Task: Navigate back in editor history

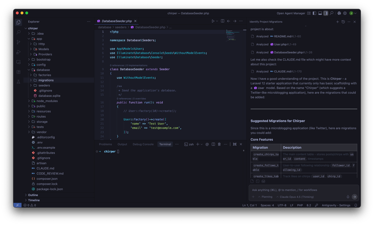Action: click(229, 21)
